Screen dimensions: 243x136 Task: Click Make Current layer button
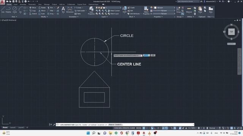[114, 11]
